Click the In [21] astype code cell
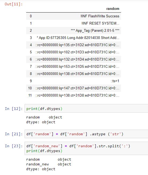This screenshot has width=148, height=175. pyautogui.click(x=86, y=134)
